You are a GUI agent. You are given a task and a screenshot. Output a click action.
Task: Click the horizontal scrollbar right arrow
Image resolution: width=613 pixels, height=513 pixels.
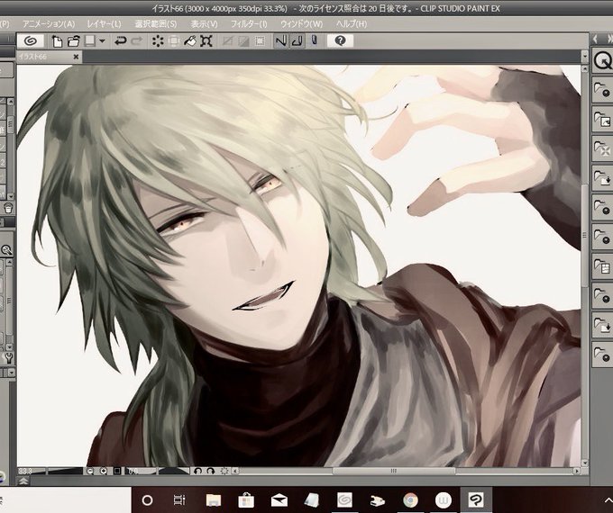pyautogui.click(x=578, y=472)
